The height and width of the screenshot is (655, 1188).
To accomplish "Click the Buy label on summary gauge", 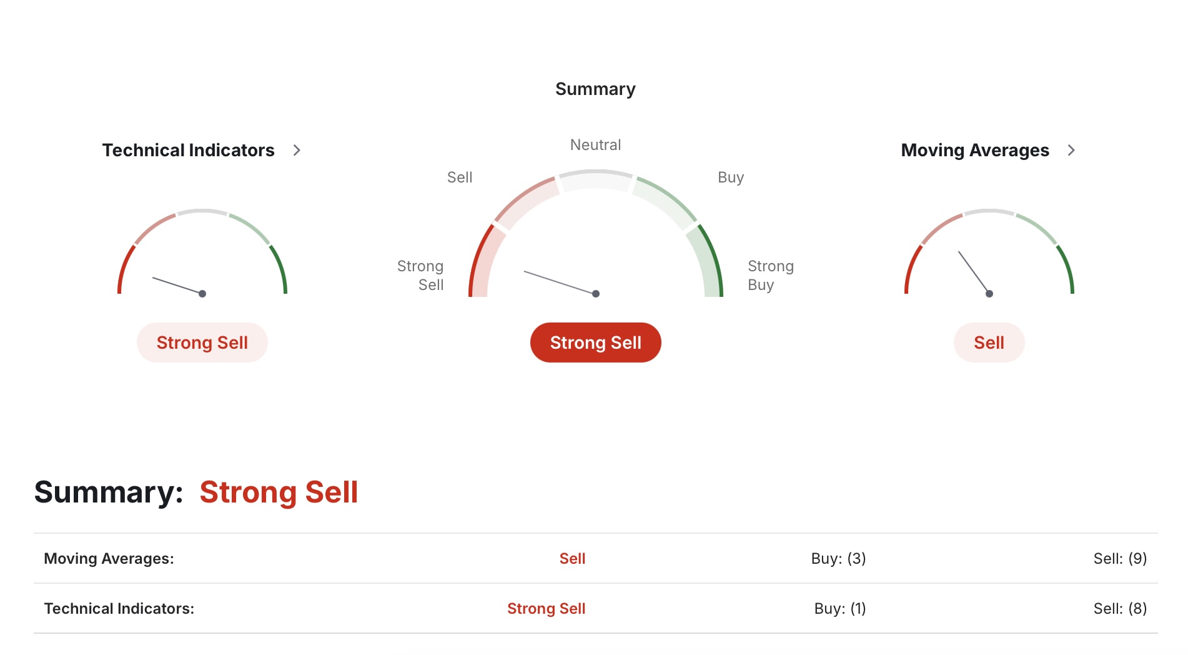I will (730, 177).
